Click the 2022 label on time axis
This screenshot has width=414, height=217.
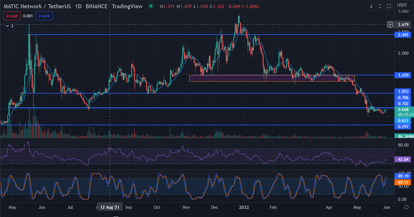tap(244, 207)
